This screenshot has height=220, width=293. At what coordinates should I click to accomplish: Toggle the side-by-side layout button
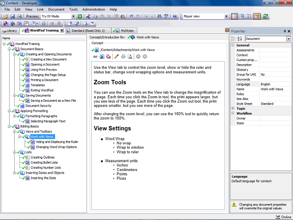(248, 16)
